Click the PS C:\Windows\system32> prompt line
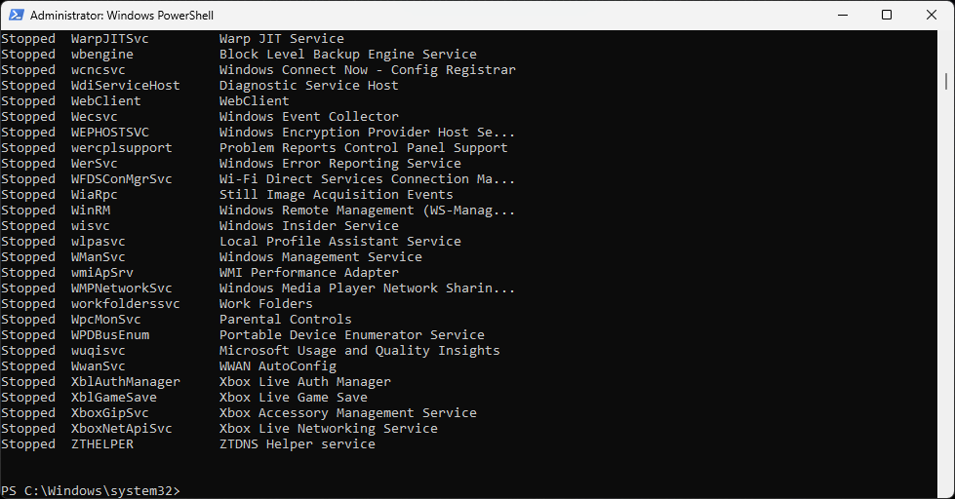 pyautogui.click(x=91, y=490)
